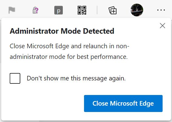Dismiss the Administrator Mode popup with the X
This screenshot has height=122, width=172.
click(163, 26)
